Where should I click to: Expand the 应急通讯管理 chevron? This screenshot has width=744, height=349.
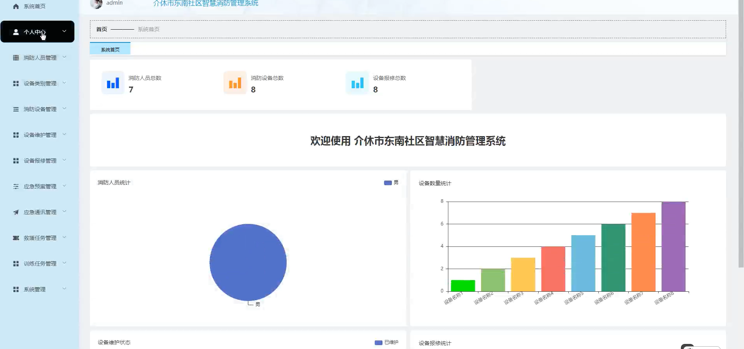point(64,211)
